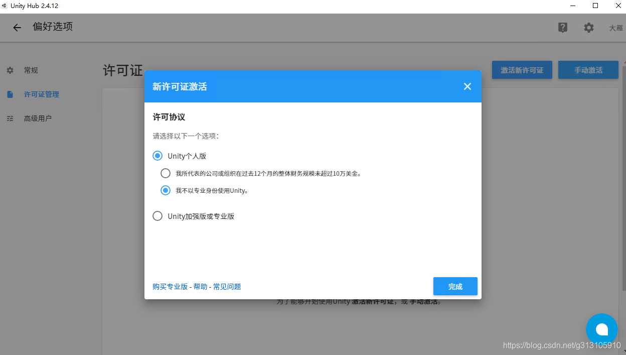Click the 许可协议 heading text
The image size is (626, 355).
[169, 117]
